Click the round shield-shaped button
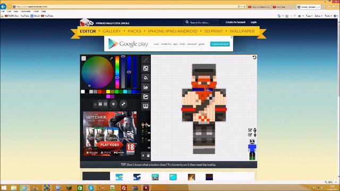This screenshot has height=191, width=340. 114,104
